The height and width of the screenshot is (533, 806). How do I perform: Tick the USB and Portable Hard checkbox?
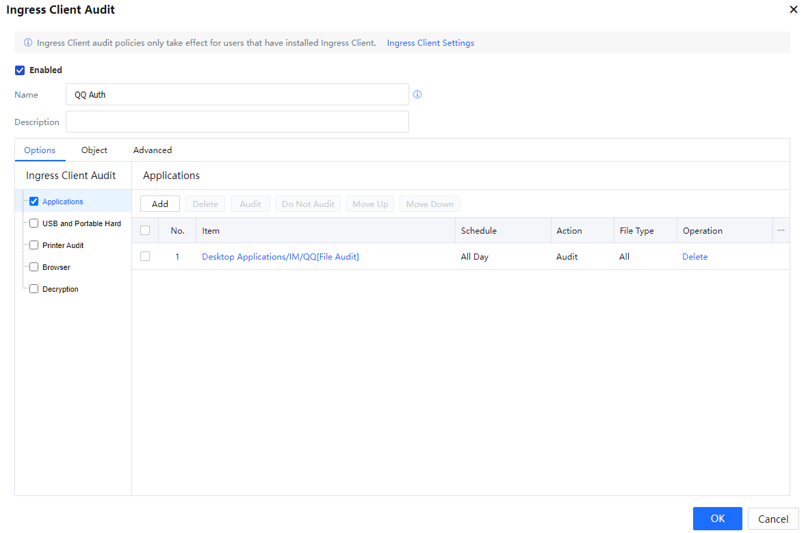[34, 223]
